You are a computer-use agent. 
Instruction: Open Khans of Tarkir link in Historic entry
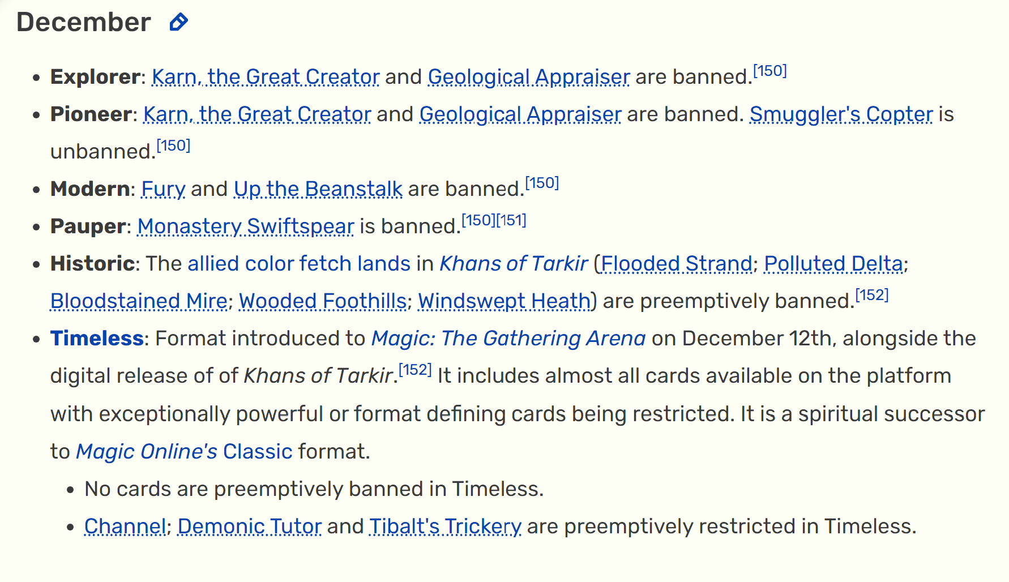click(x=514, y=264)
